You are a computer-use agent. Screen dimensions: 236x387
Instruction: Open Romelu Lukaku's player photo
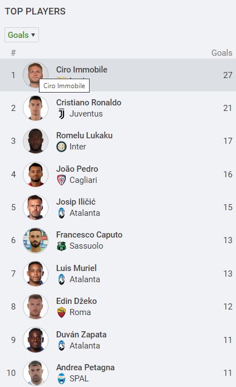[x=36, y=141]
